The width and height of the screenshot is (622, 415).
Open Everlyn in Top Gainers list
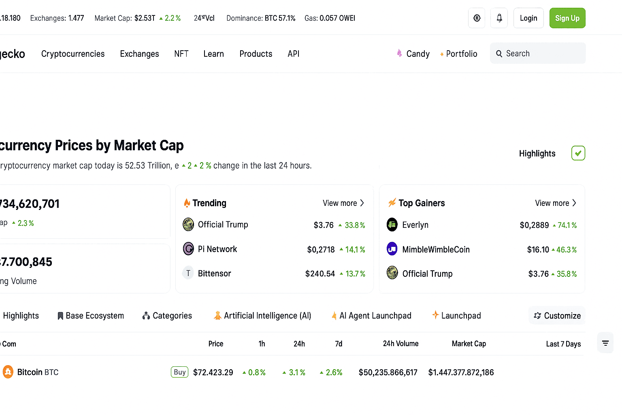pos(415,225)
